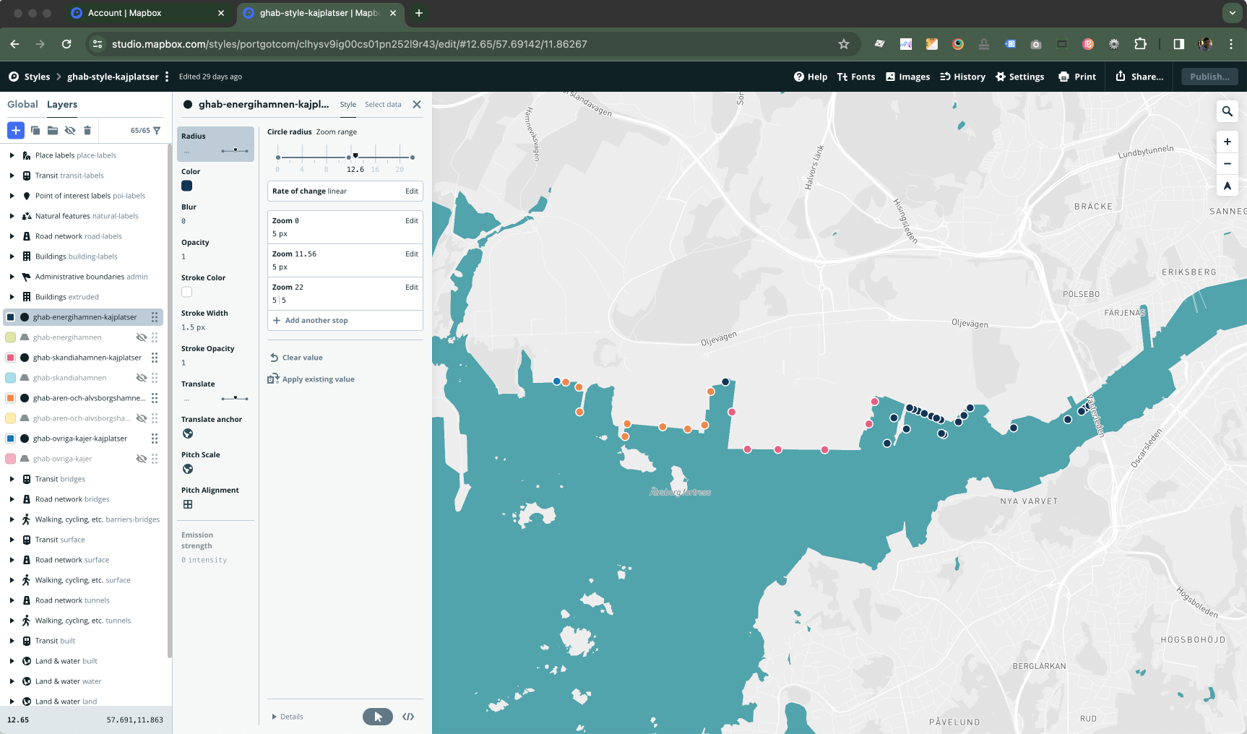The image size is (1247, 734).
Task: Open the map search magnifier
Action: pos(1227,111)
